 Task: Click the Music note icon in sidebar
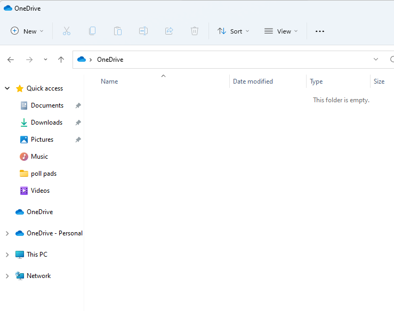pos(24,157)
